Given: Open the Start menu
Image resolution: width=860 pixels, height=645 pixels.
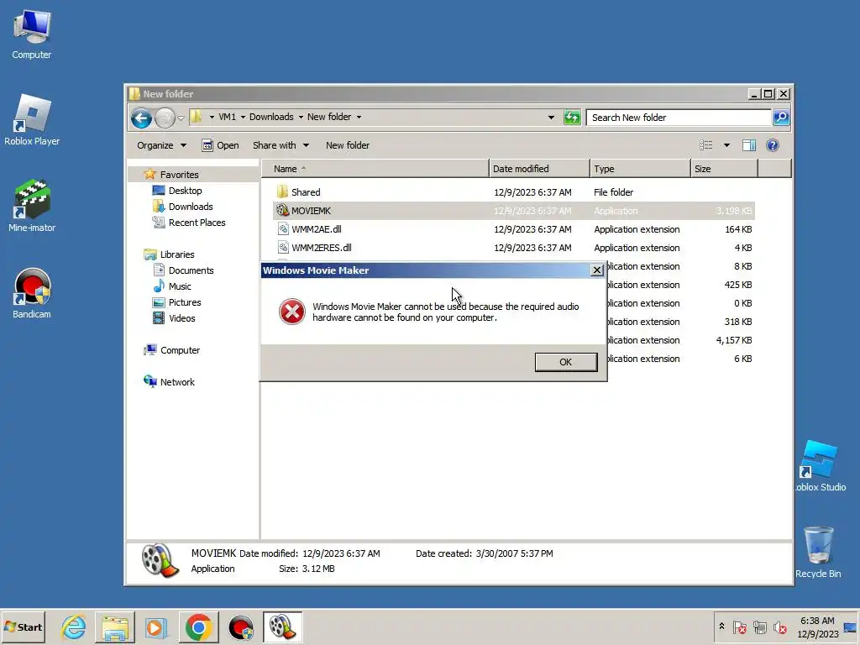Looking at the screenshot, I should point(23,627).
